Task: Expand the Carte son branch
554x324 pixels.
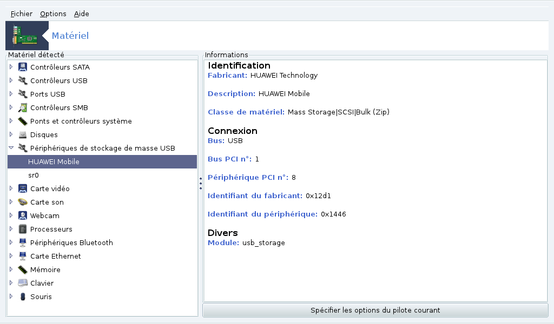Action: (11, 201)
